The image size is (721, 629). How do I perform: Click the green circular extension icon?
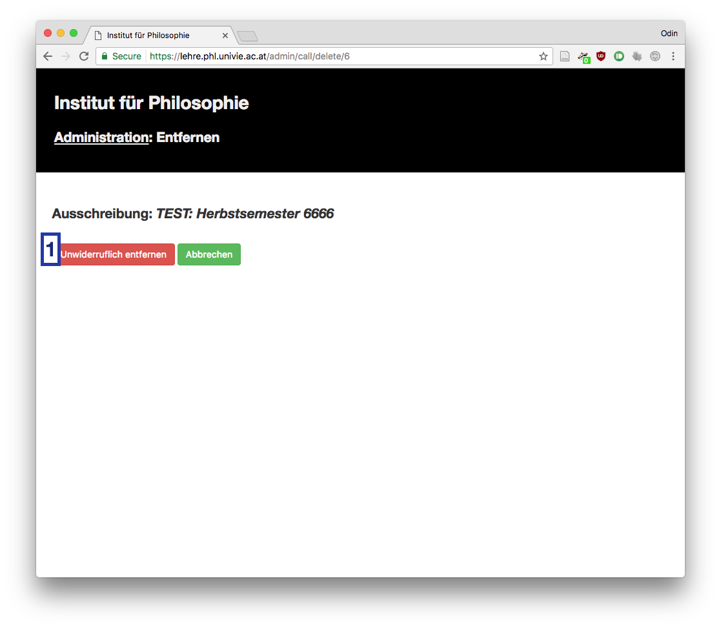click(x=619, y=57)
